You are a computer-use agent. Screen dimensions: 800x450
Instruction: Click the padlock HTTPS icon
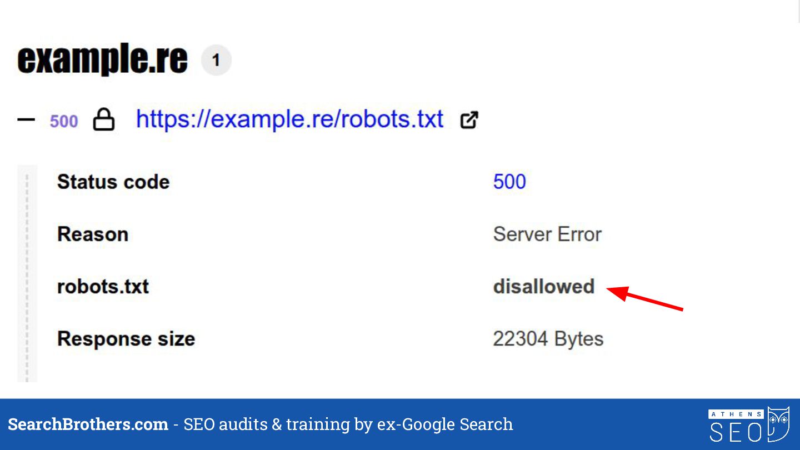(104, 119)
